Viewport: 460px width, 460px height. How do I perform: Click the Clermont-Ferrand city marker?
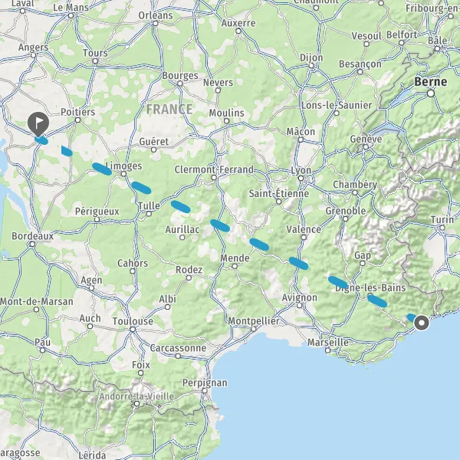click(x=214, y=178)
